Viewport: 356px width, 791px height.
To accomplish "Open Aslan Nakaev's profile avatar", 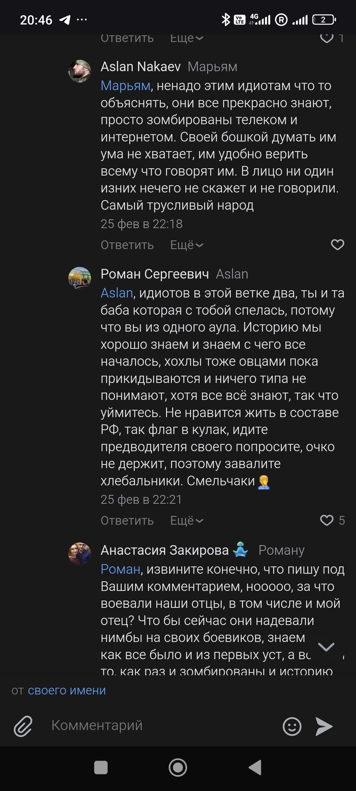I will [80, 71].
